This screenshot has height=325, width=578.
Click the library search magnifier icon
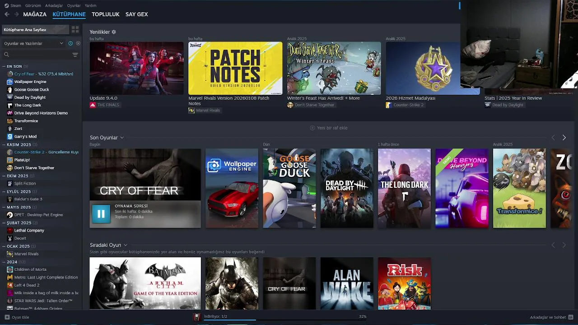coord(6,55)
